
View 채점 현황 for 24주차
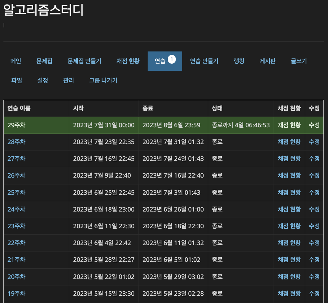(289, 209)
